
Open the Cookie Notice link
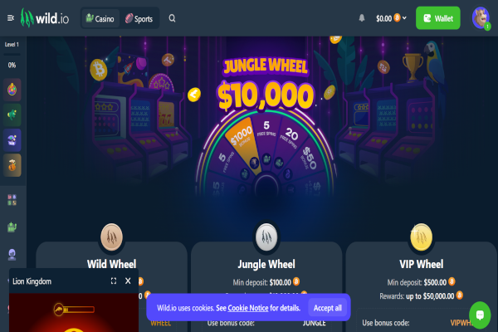[x=248, y=308]
